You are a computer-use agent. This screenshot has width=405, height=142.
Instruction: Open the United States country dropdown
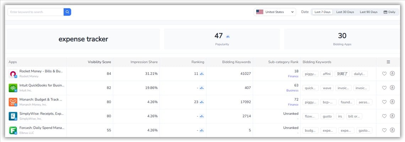(x=275, y=12)
